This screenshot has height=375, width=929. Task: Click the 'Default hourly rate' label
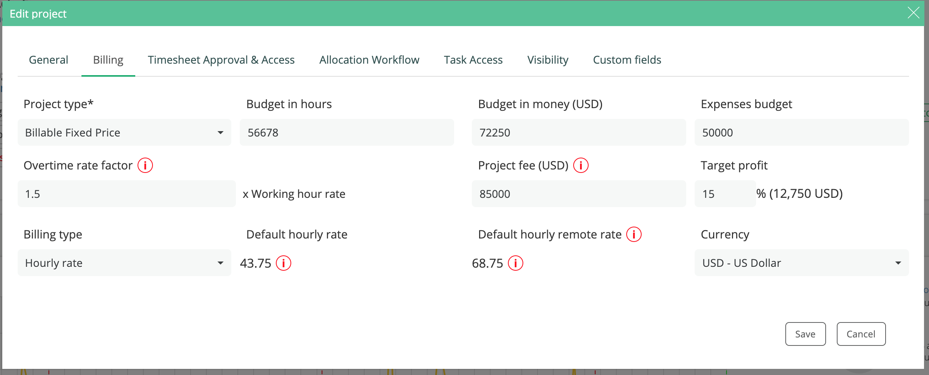click(x=297, y=234)
